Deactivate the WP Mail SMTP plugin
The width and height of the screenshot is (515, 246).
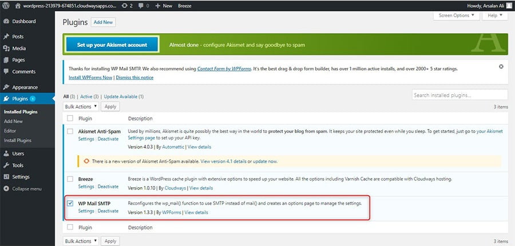tap(108, 211)
